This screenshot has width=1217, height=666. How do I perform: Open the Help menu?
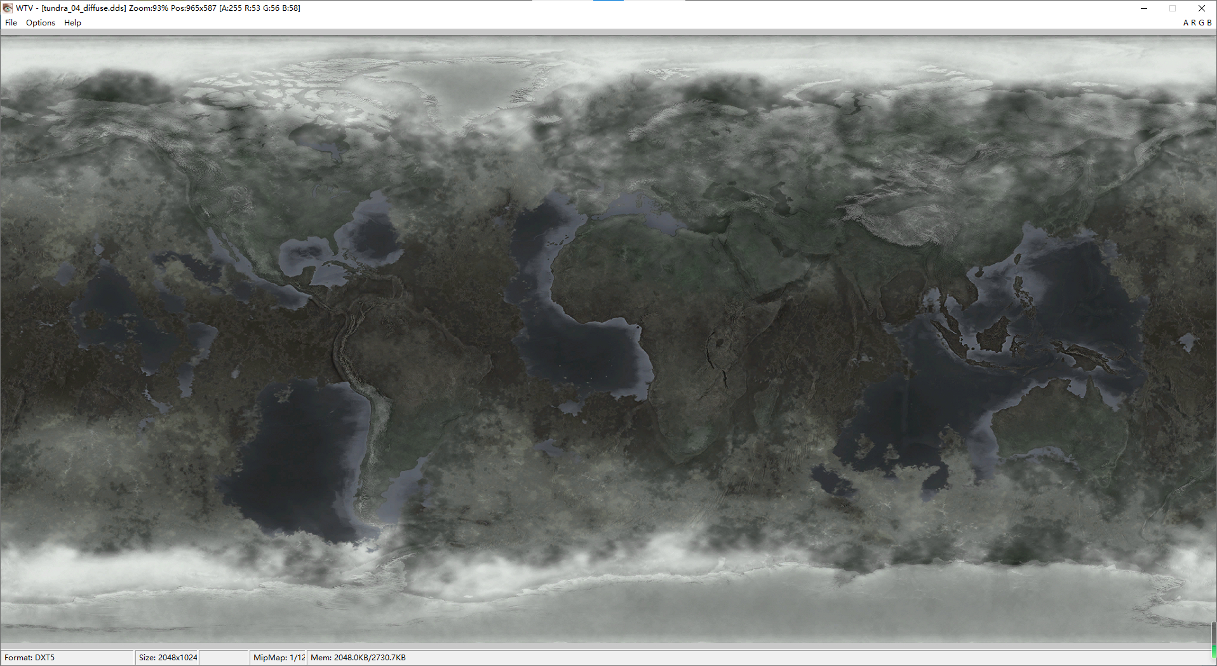pos(72,22)
